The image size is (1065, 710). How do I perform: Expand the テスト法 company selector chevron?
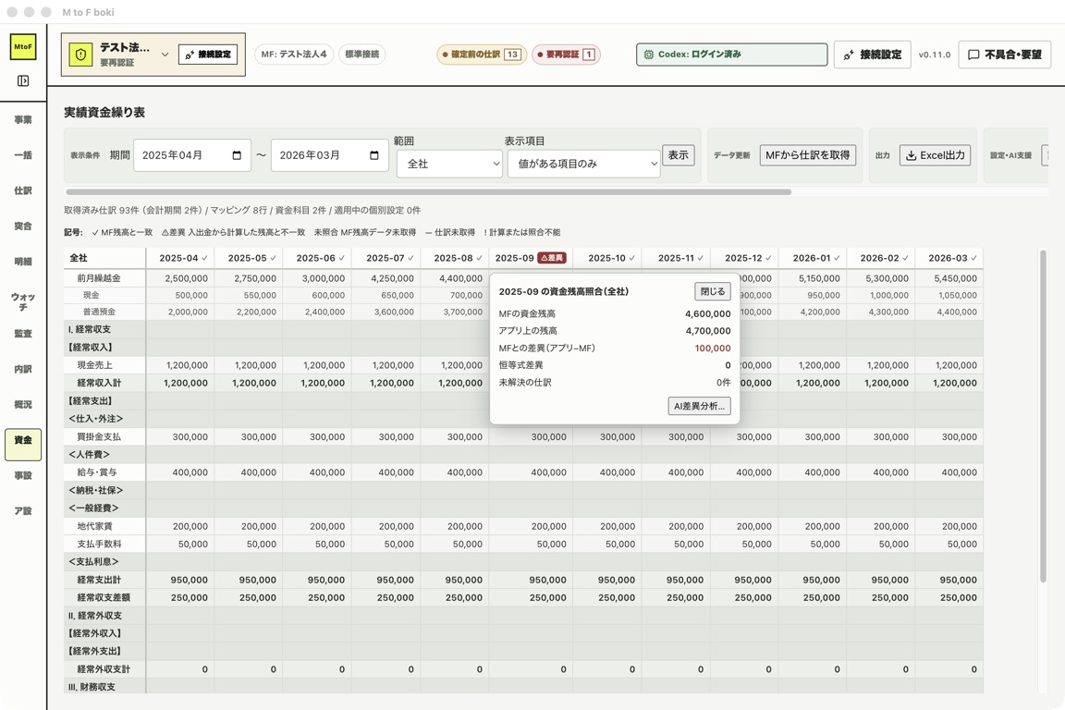(165, 55)
